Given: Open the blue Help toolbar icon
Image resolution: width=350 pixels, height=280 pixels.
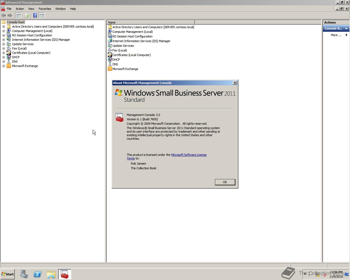Looking at the screenshot, I should 35,16.
